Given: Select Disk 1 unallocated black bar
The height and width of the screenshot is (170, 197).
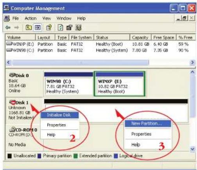Looking at the screenshot, I should 116,101.
